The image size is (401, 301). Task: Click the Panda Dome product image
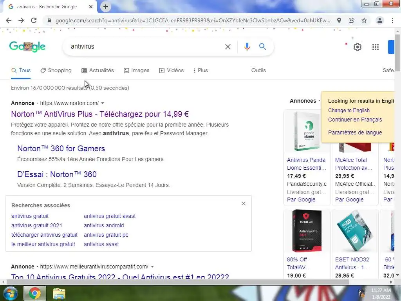point(307,132)
